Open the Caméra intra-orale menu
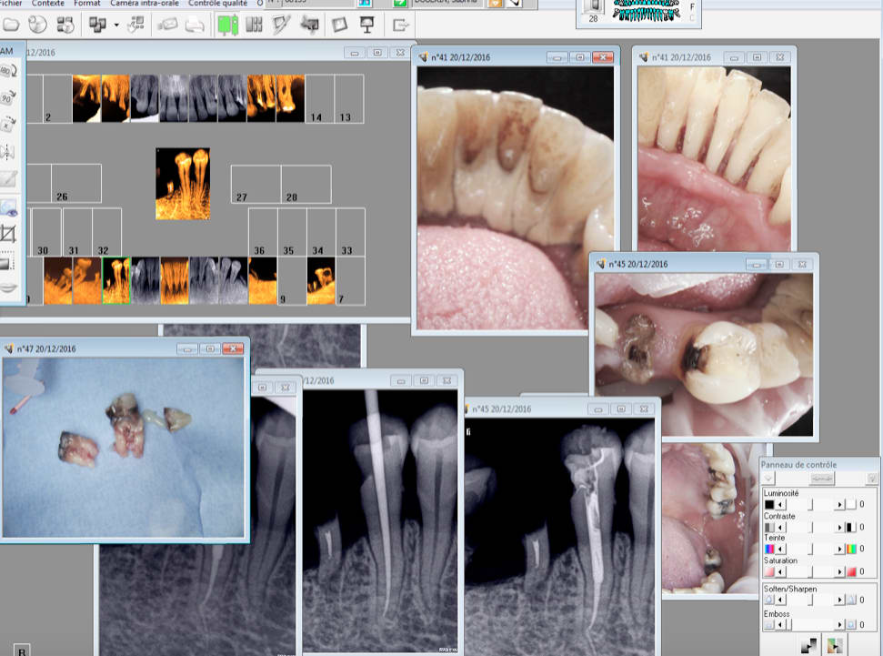Screen dimensions: 883x656 145,3
